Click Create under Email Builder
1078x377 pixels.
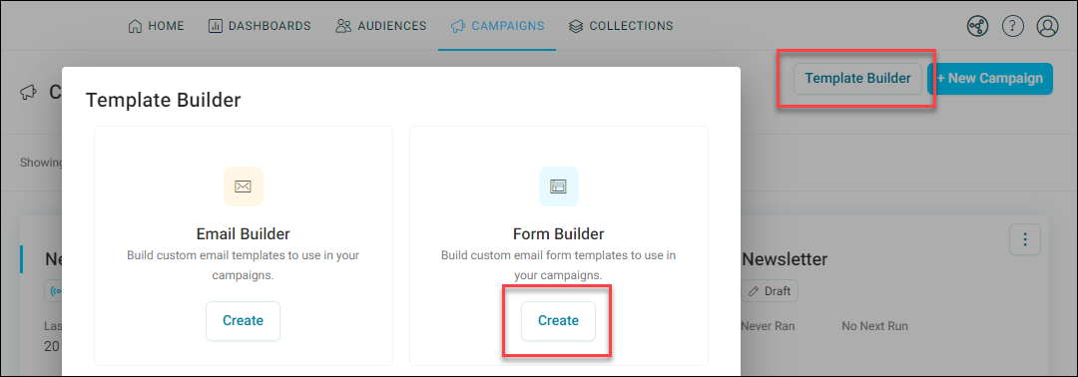(x=243, y=321)
